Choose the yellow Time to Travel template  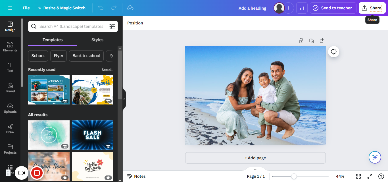93,90
